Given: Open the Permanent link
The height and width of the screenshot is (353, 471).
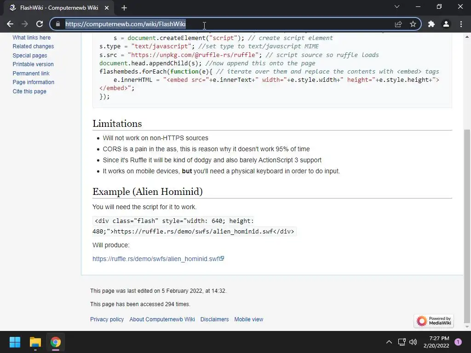Looking at the screenshot, I should (31, 73).
